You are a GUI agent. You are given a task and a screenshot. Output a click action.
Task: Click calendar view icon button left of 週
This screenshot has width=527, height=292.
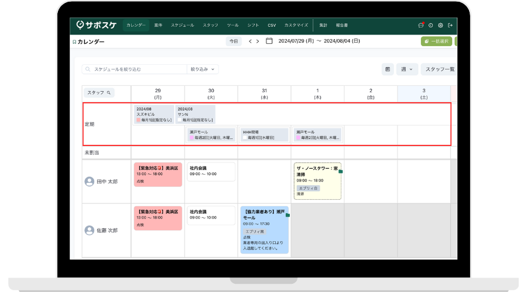pos(388,69)
